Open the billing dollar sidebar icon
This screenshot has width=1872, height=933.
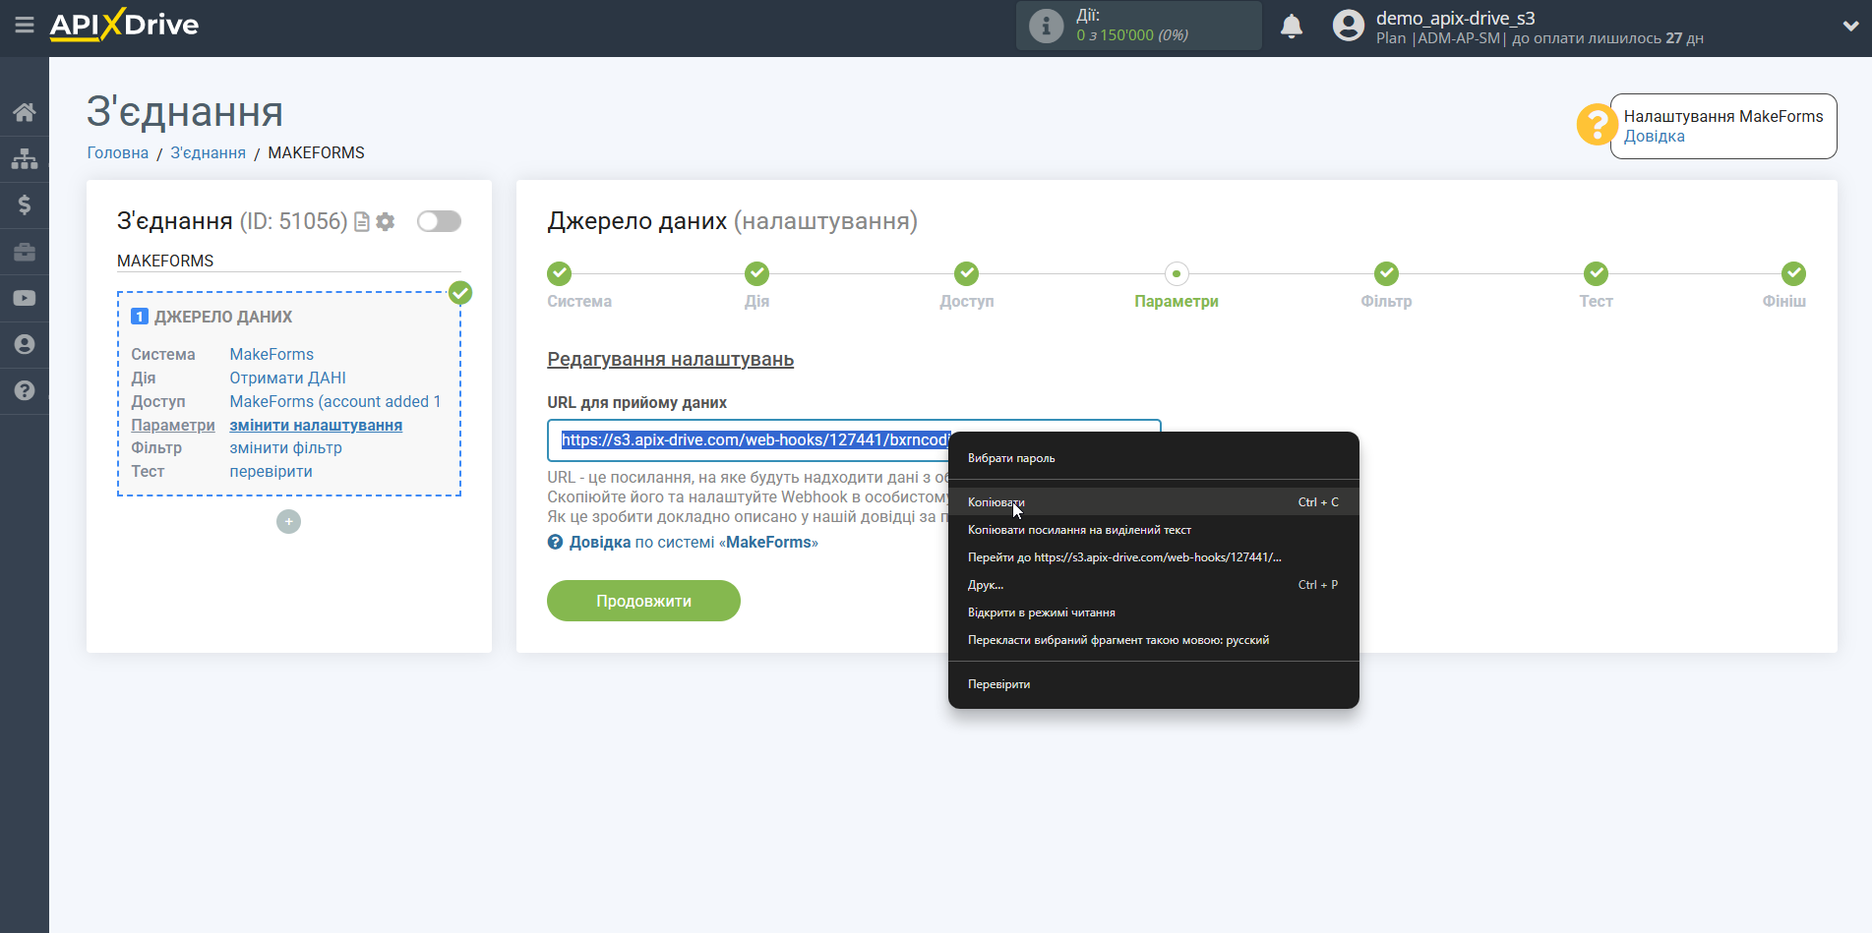point(25,204)
